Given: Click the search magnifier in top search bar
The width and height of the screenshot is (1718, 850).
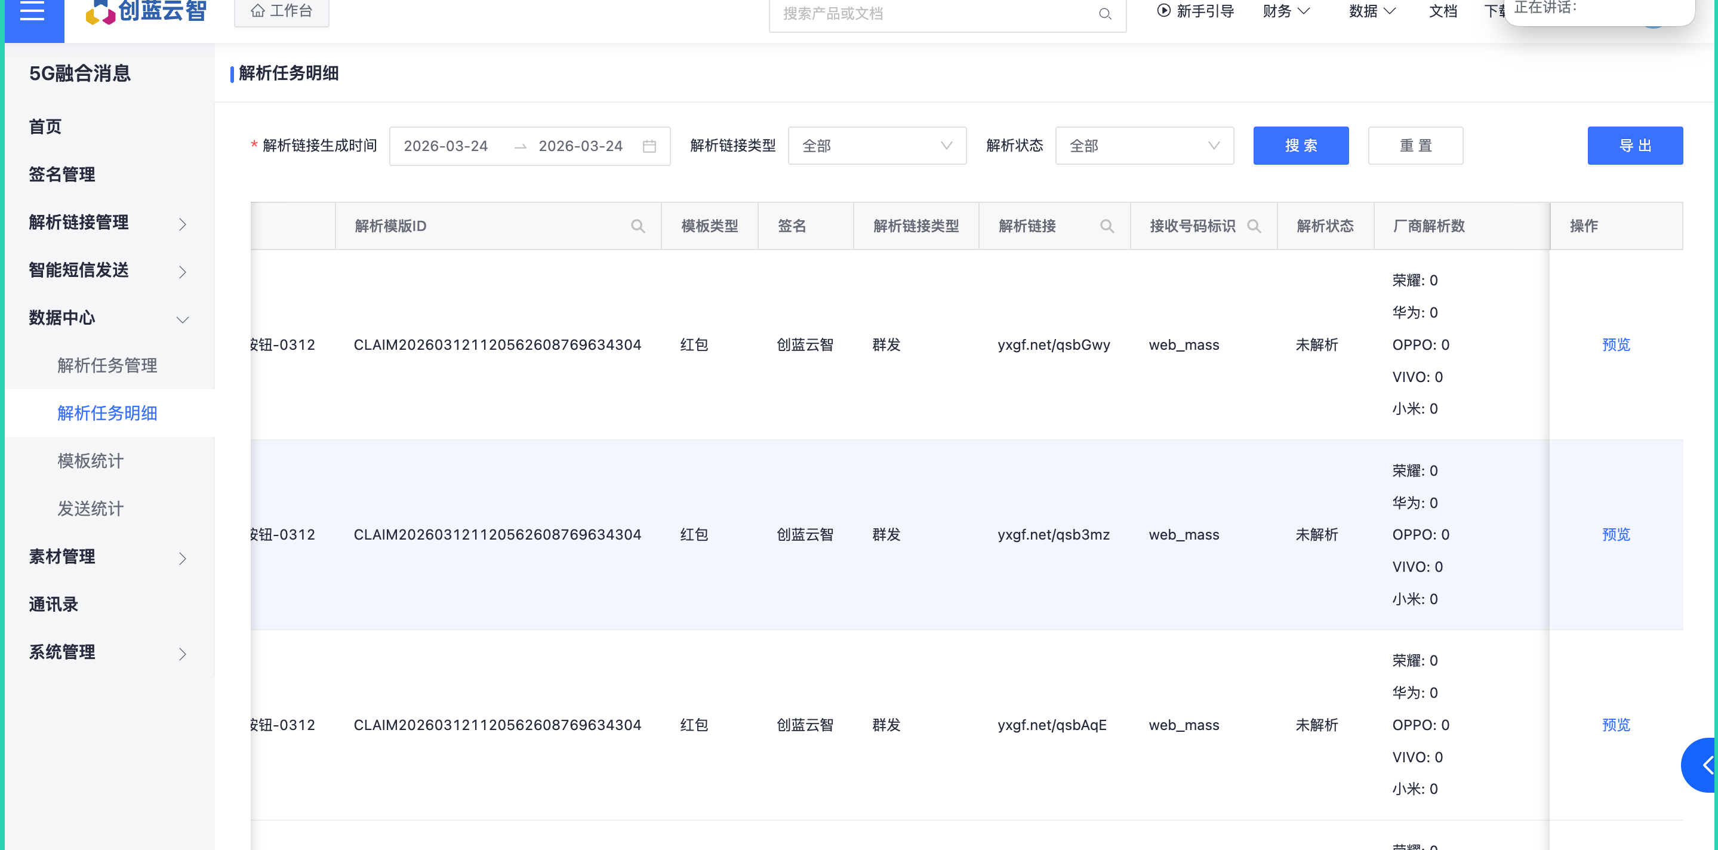Looking at the screenshot, I should 1104,14.
